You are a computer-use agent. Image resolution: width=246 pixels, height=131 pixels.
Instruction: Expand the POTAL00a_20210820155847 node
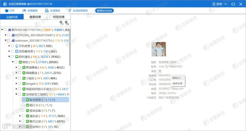[6, 35]
